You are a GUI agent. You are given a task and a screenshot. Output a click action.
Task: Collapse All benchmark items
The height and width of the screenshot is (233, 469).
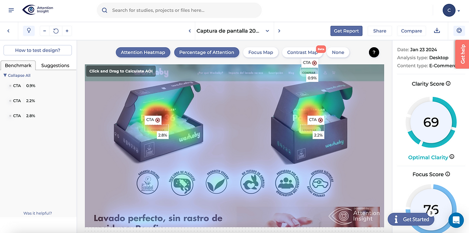[17, 75]
